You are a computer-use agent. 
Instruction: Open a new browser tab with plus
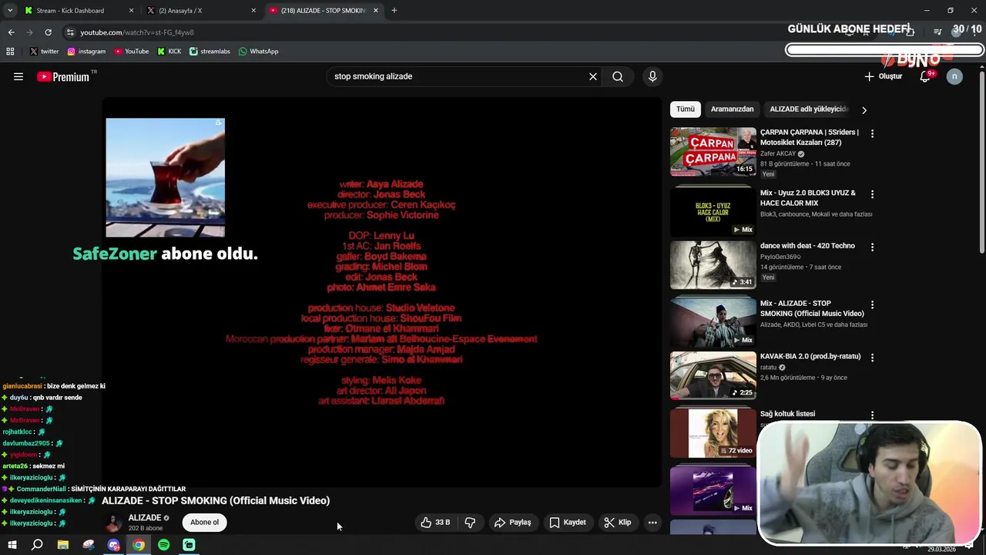[x=394, y=11]
